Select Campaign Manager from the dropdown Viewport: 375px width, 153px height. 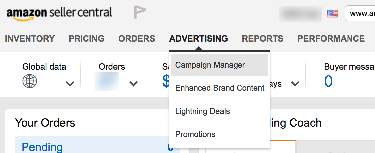point(220,65)
